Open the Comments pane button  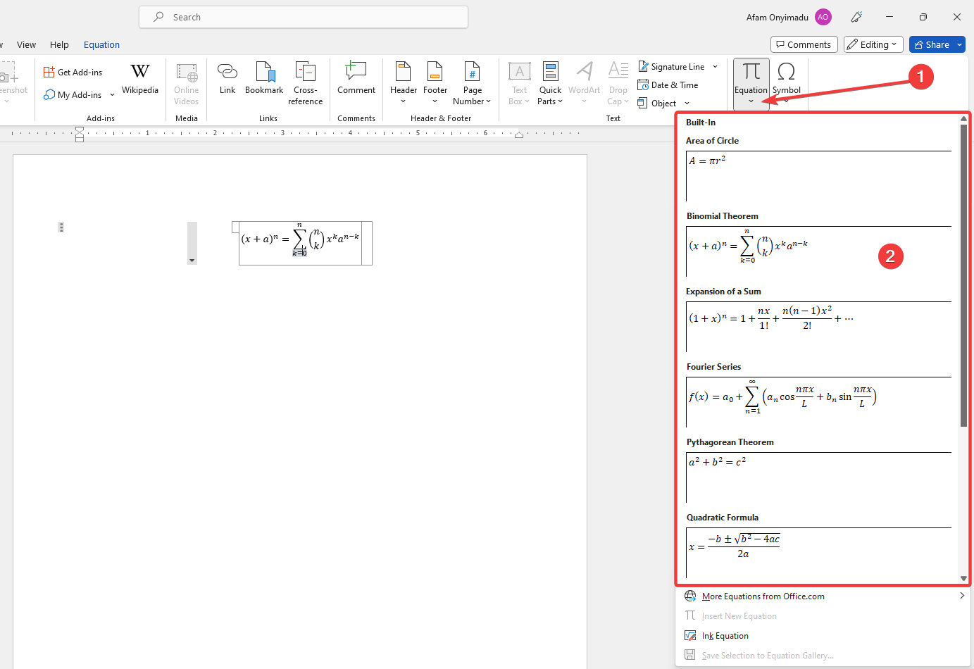click(804, 44)
